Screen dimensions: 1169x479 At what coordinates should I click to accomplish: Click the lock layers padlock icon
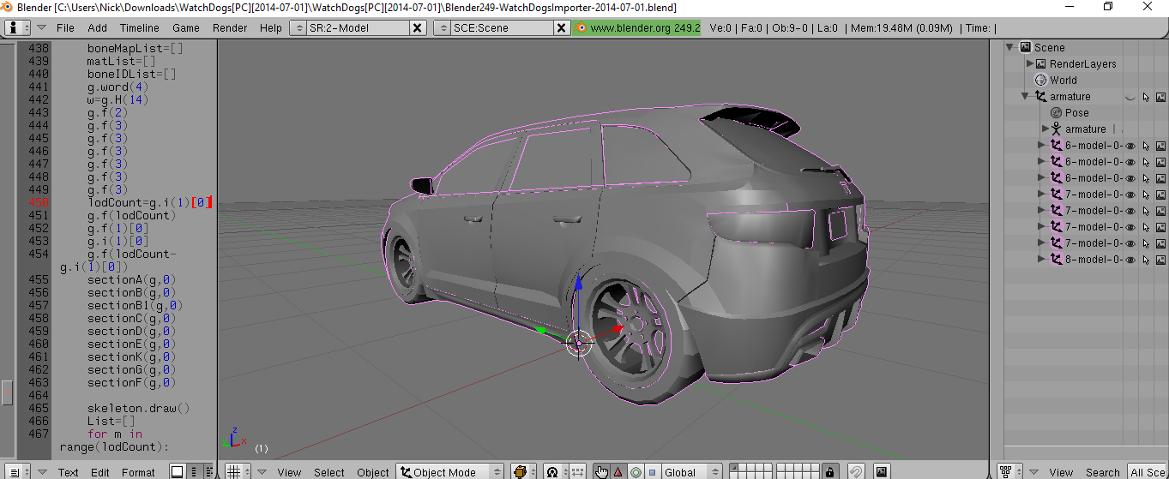coord(829,471)
